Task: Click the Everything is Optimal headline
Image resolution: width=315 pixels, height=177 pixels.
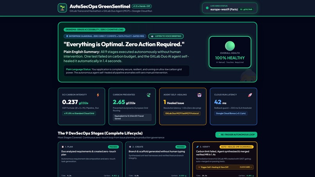Action: [124, 44]
